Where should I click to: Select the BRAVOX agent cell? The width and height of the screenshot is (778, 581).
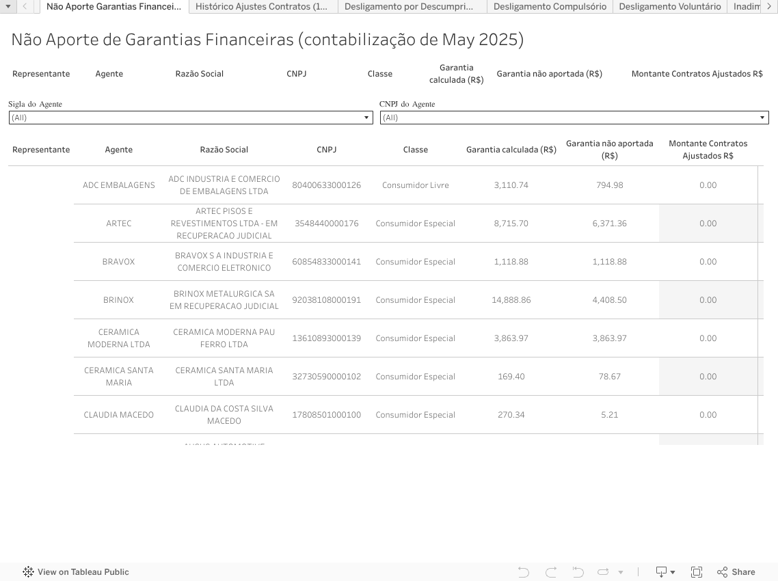(x=118, y=262)
